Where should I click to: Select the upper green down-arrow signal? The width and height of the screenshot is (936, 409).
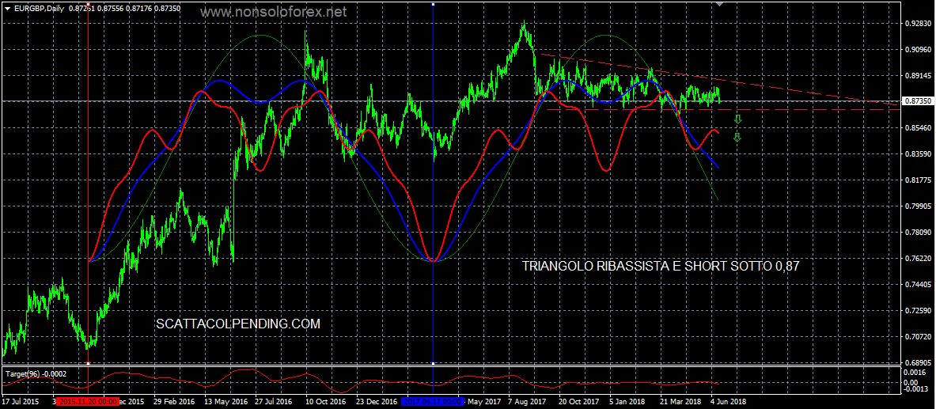pos(737,119)
